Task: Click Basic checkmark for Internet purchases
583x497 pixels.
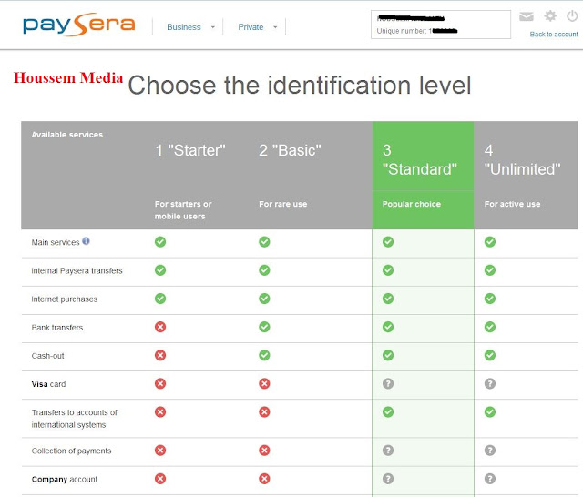Action: 264,299
